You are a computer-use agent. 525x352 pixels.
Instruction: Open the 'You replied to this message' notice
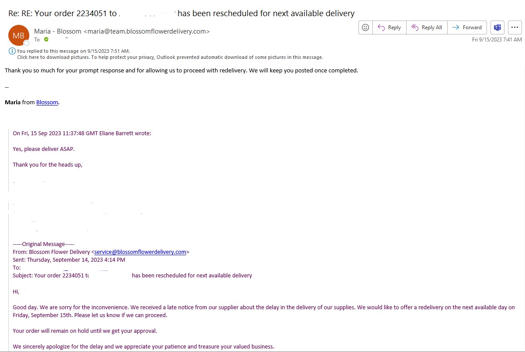click(x=73, y=51)
